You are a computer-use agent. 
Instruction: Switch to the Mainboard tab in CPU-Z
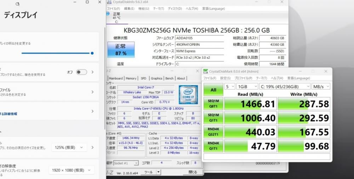point(116,78)
